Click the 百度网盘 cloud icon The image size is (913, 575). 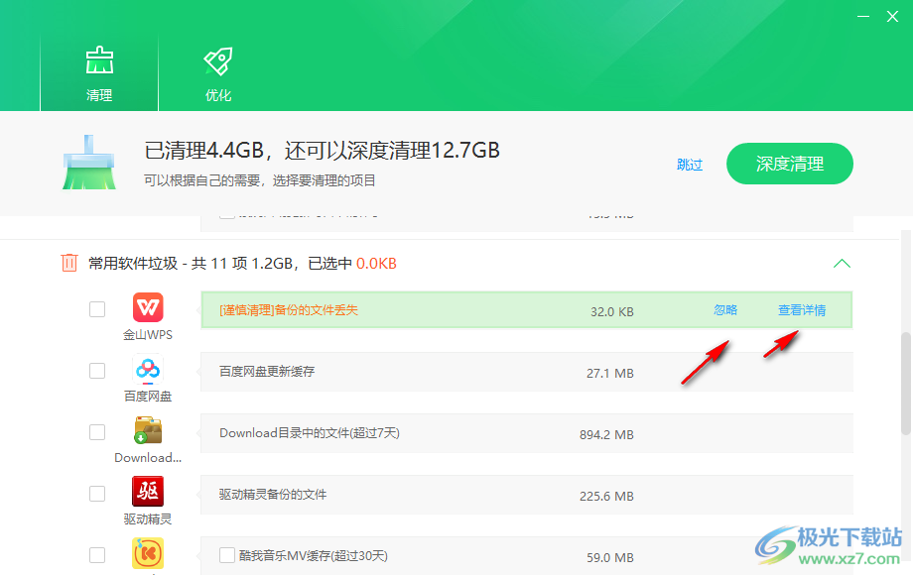(148, 370)
